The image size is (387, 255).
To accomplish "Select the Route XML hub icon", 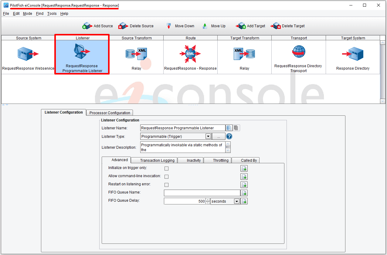I will click(x=190, y=54).
